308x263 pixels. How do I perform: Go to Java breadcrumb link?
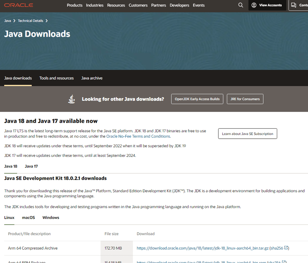tap(8, 21)
